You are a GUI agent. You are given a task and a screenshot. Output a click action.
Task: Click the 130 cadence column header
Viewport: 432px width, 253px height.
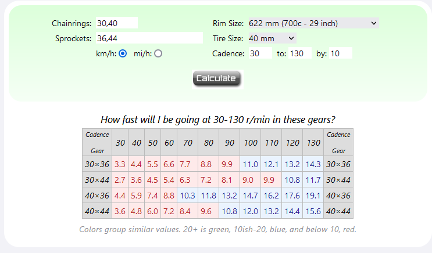313,143
